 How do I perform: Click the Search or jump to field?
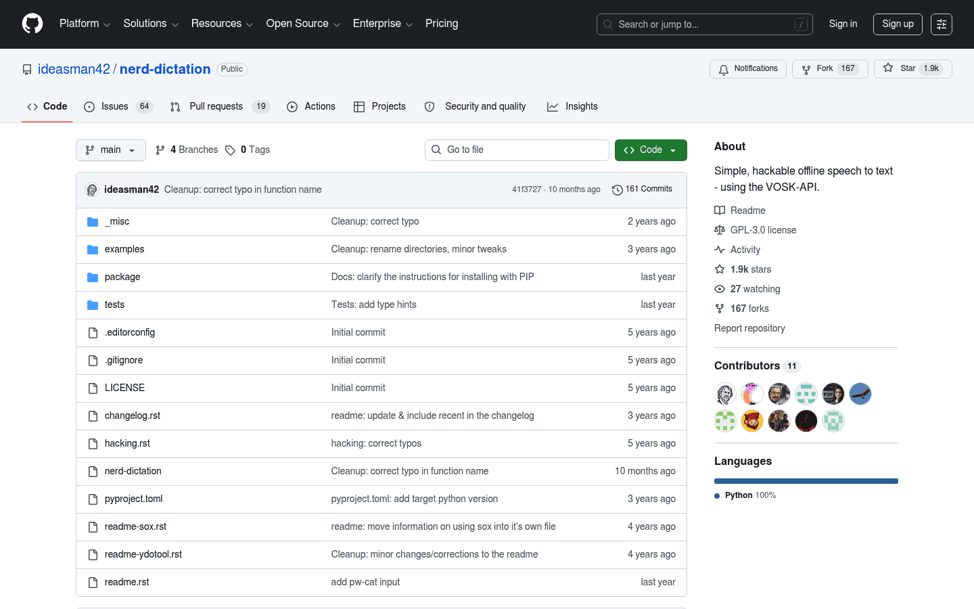coord(705,24)
